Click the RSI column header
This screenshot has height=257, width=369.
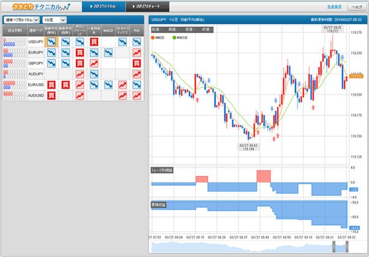pos(137,31)
